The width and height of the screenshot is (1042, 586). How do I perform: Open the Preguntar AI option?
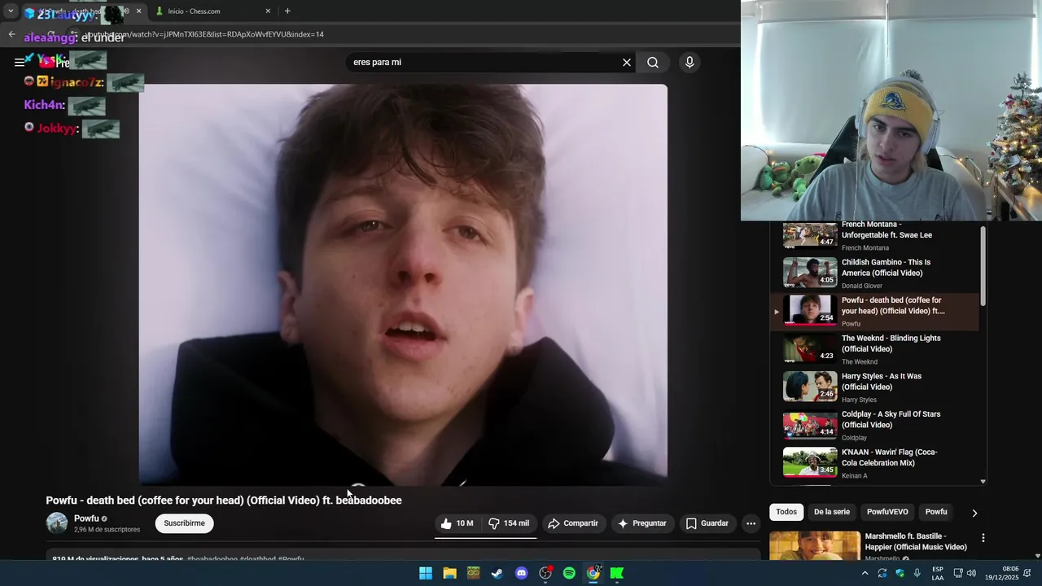point(642,523)
